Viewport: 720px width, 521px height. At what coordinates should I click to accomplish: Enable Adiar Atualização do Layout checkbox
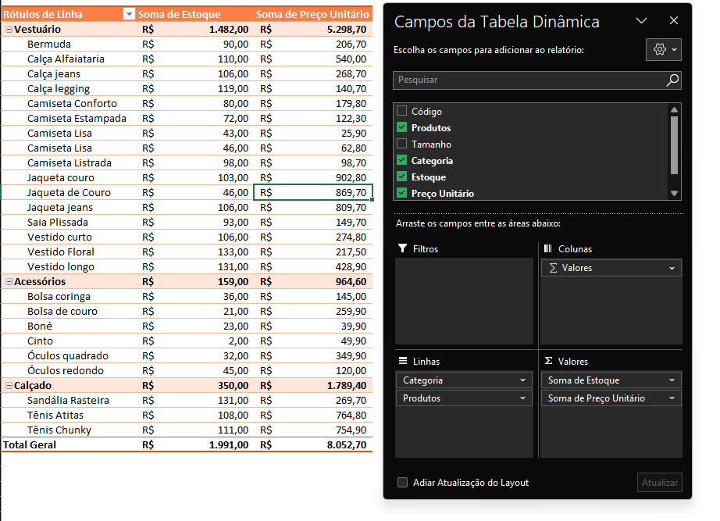click(x=402, y=483)
